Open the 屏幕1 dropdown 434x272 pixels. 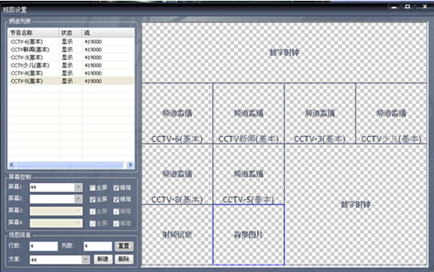78,188
